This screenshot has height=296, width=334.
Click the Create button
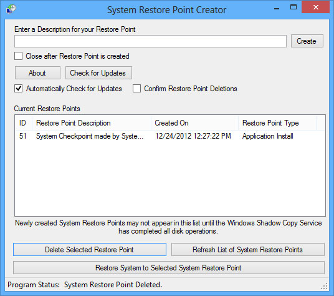(307, 41)
